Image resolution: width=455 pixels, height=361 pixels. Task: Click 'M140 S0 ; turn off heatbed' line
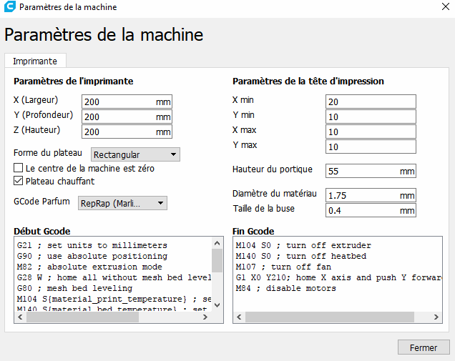click(x=301, y=256)
